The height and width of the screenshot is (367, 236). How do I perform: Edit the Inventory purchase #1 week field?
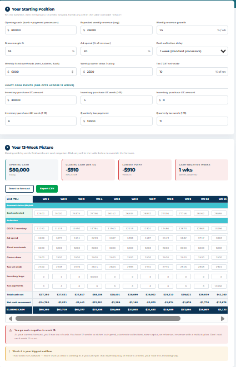[117, 100]
